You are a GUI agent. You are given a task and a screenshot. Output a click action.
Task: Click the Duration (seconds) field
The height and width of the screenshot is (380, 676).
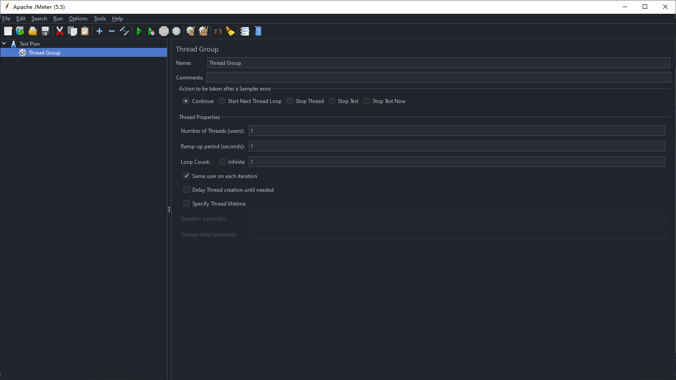coord(457,218)
